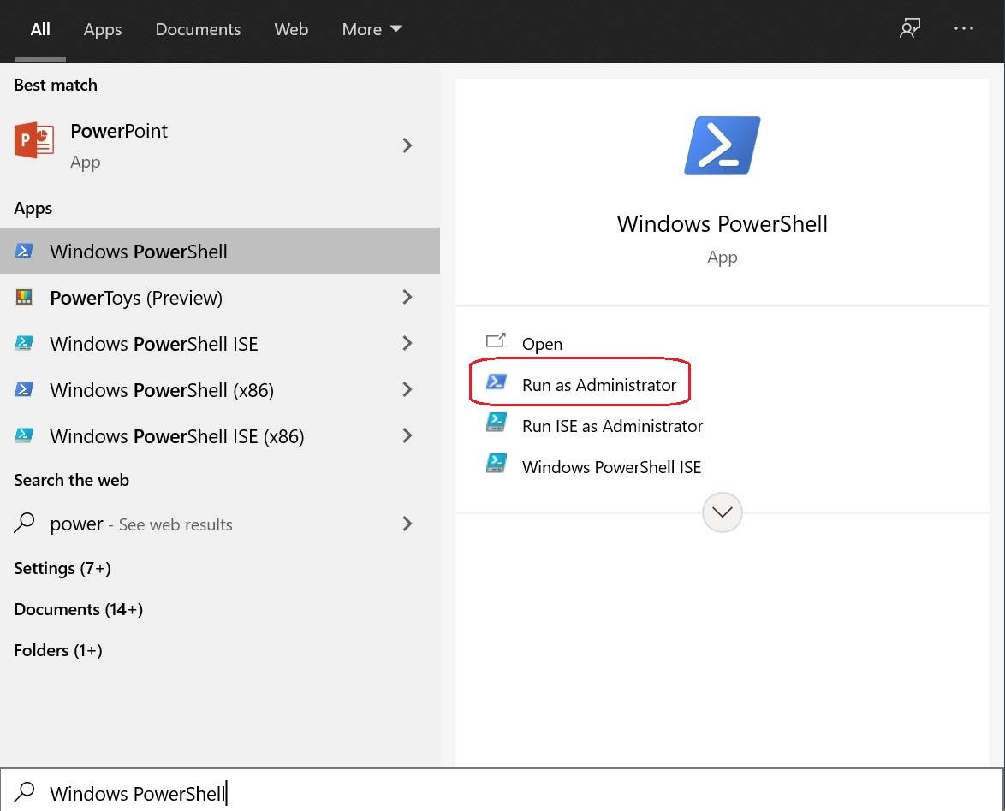Expand the Windows PowerShell (x86) result arrow

pos(407,389)
